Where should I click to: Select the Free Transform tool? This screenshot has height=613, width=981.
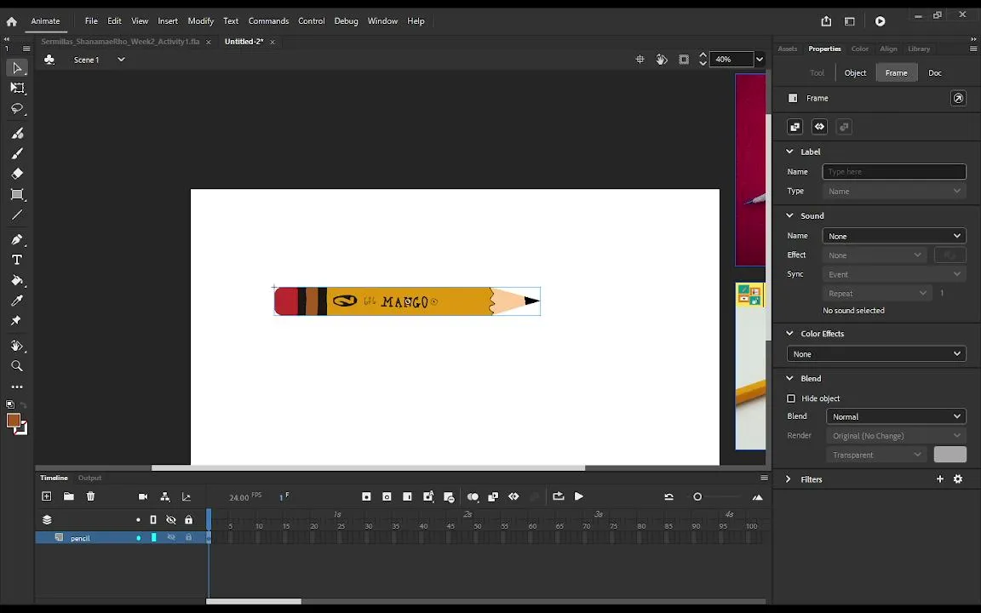tap(17, 89)
